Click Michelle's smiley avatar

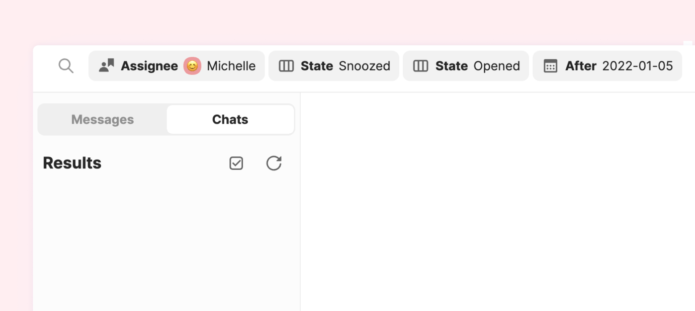(192, 66)
